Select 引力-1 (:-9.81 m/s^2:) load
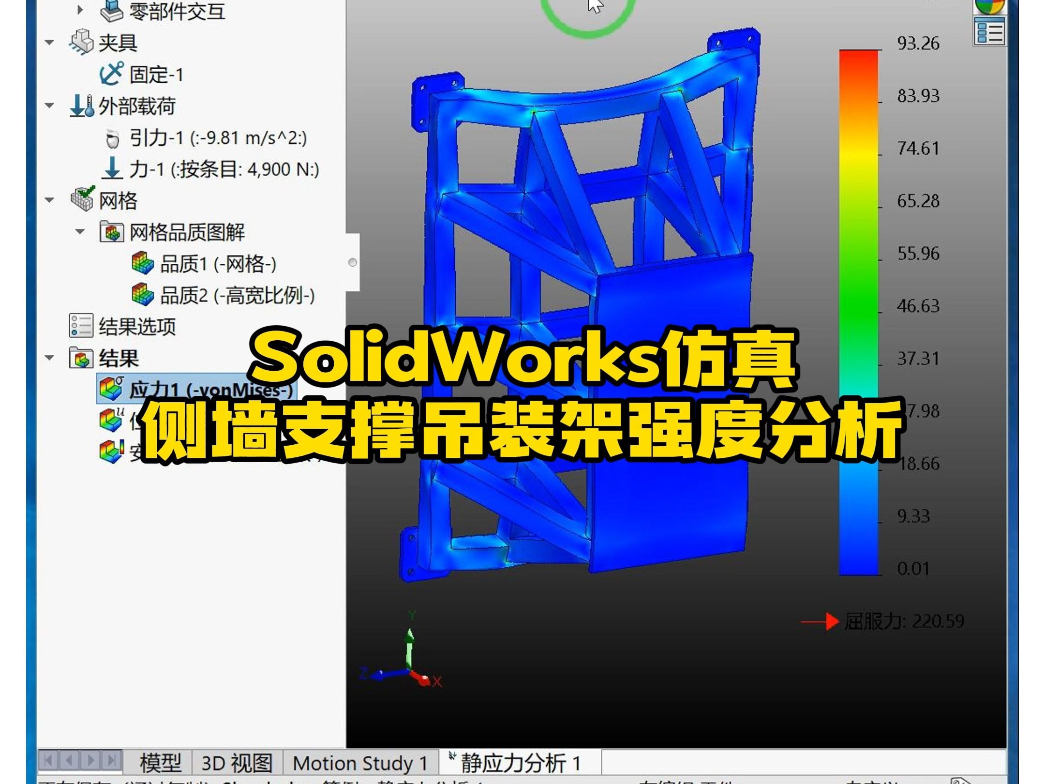The image size is (1045, 784). coord(218,138)
